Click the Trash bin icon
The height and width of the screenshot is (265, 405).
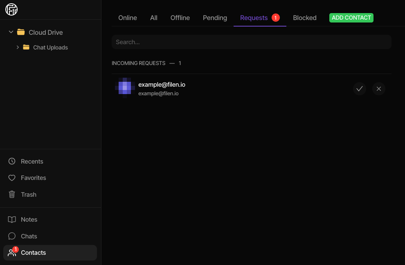click(12, 194)
